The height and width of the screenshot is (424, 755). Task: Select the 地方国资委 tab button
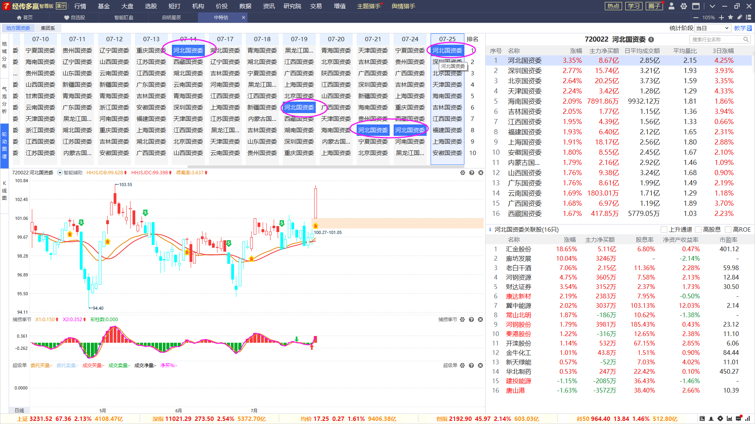(18, 28)
